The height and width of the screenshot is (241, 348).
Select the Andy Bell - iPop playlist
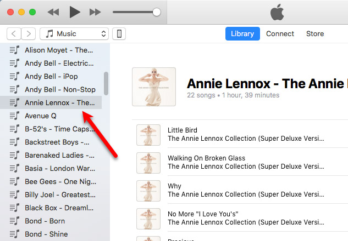point(51,77)
